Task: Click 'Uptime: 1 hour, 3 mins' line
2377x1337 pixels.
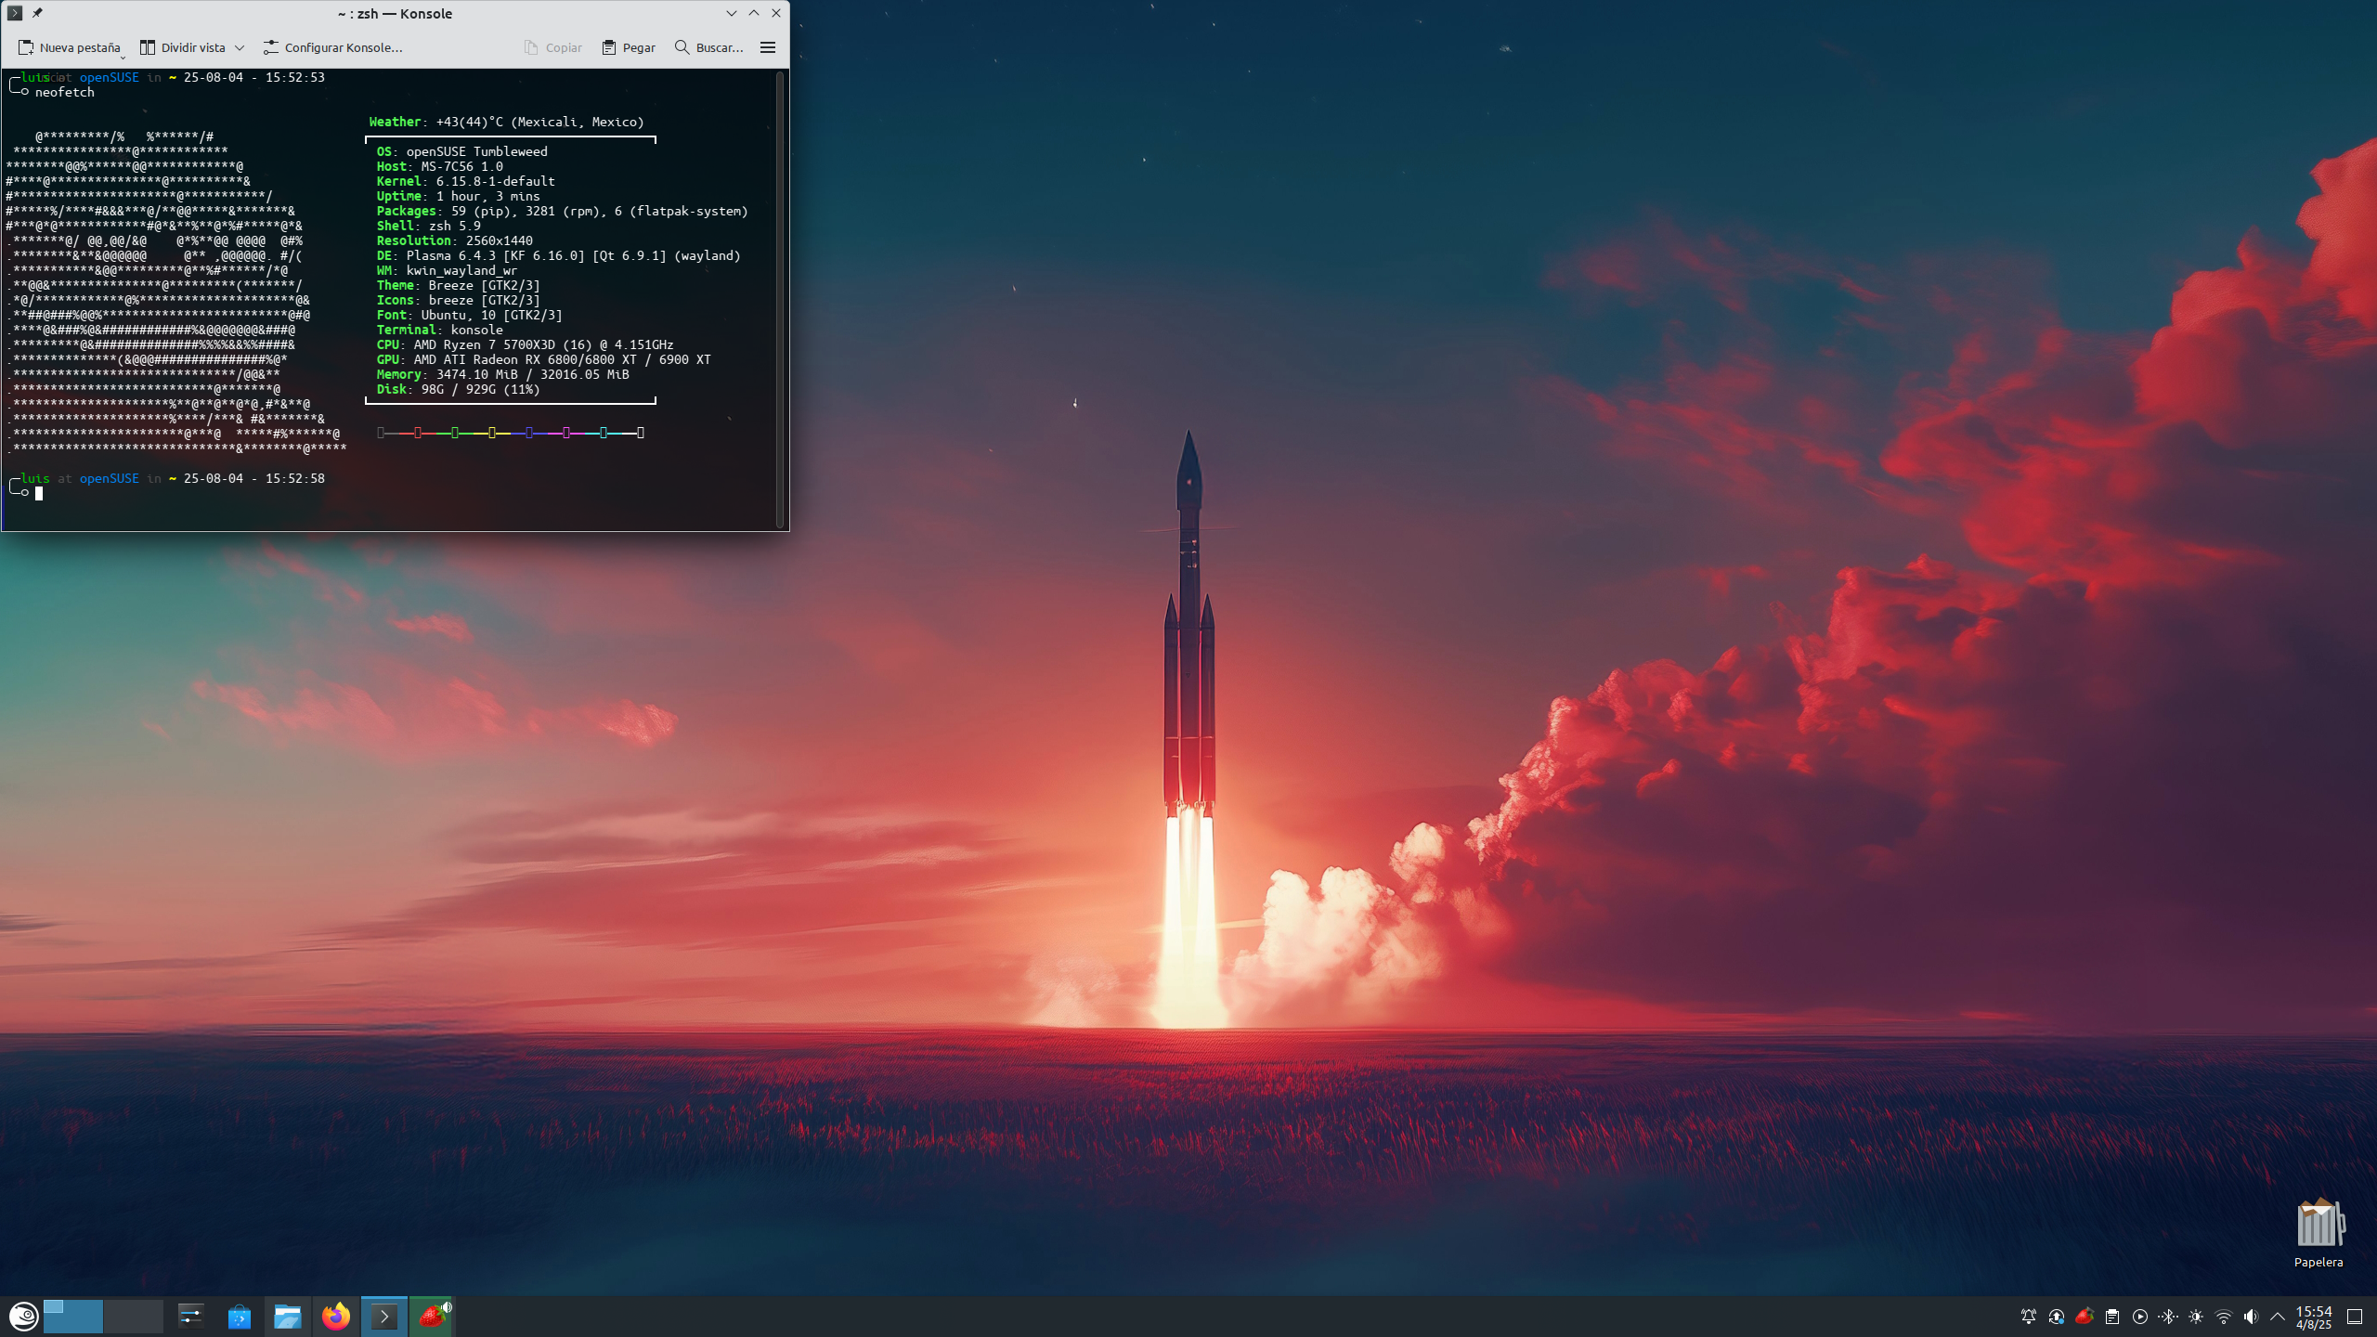Action: 458,196
